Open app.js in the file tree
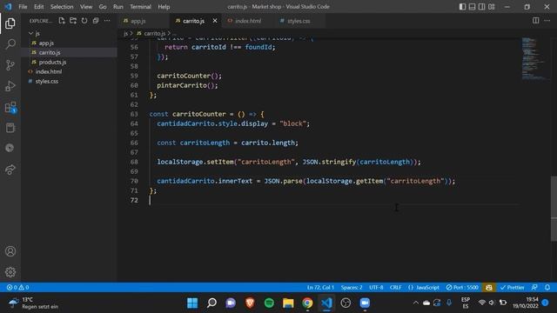The width and height of the screenshot is (557, 313). [x=70, y=43]
